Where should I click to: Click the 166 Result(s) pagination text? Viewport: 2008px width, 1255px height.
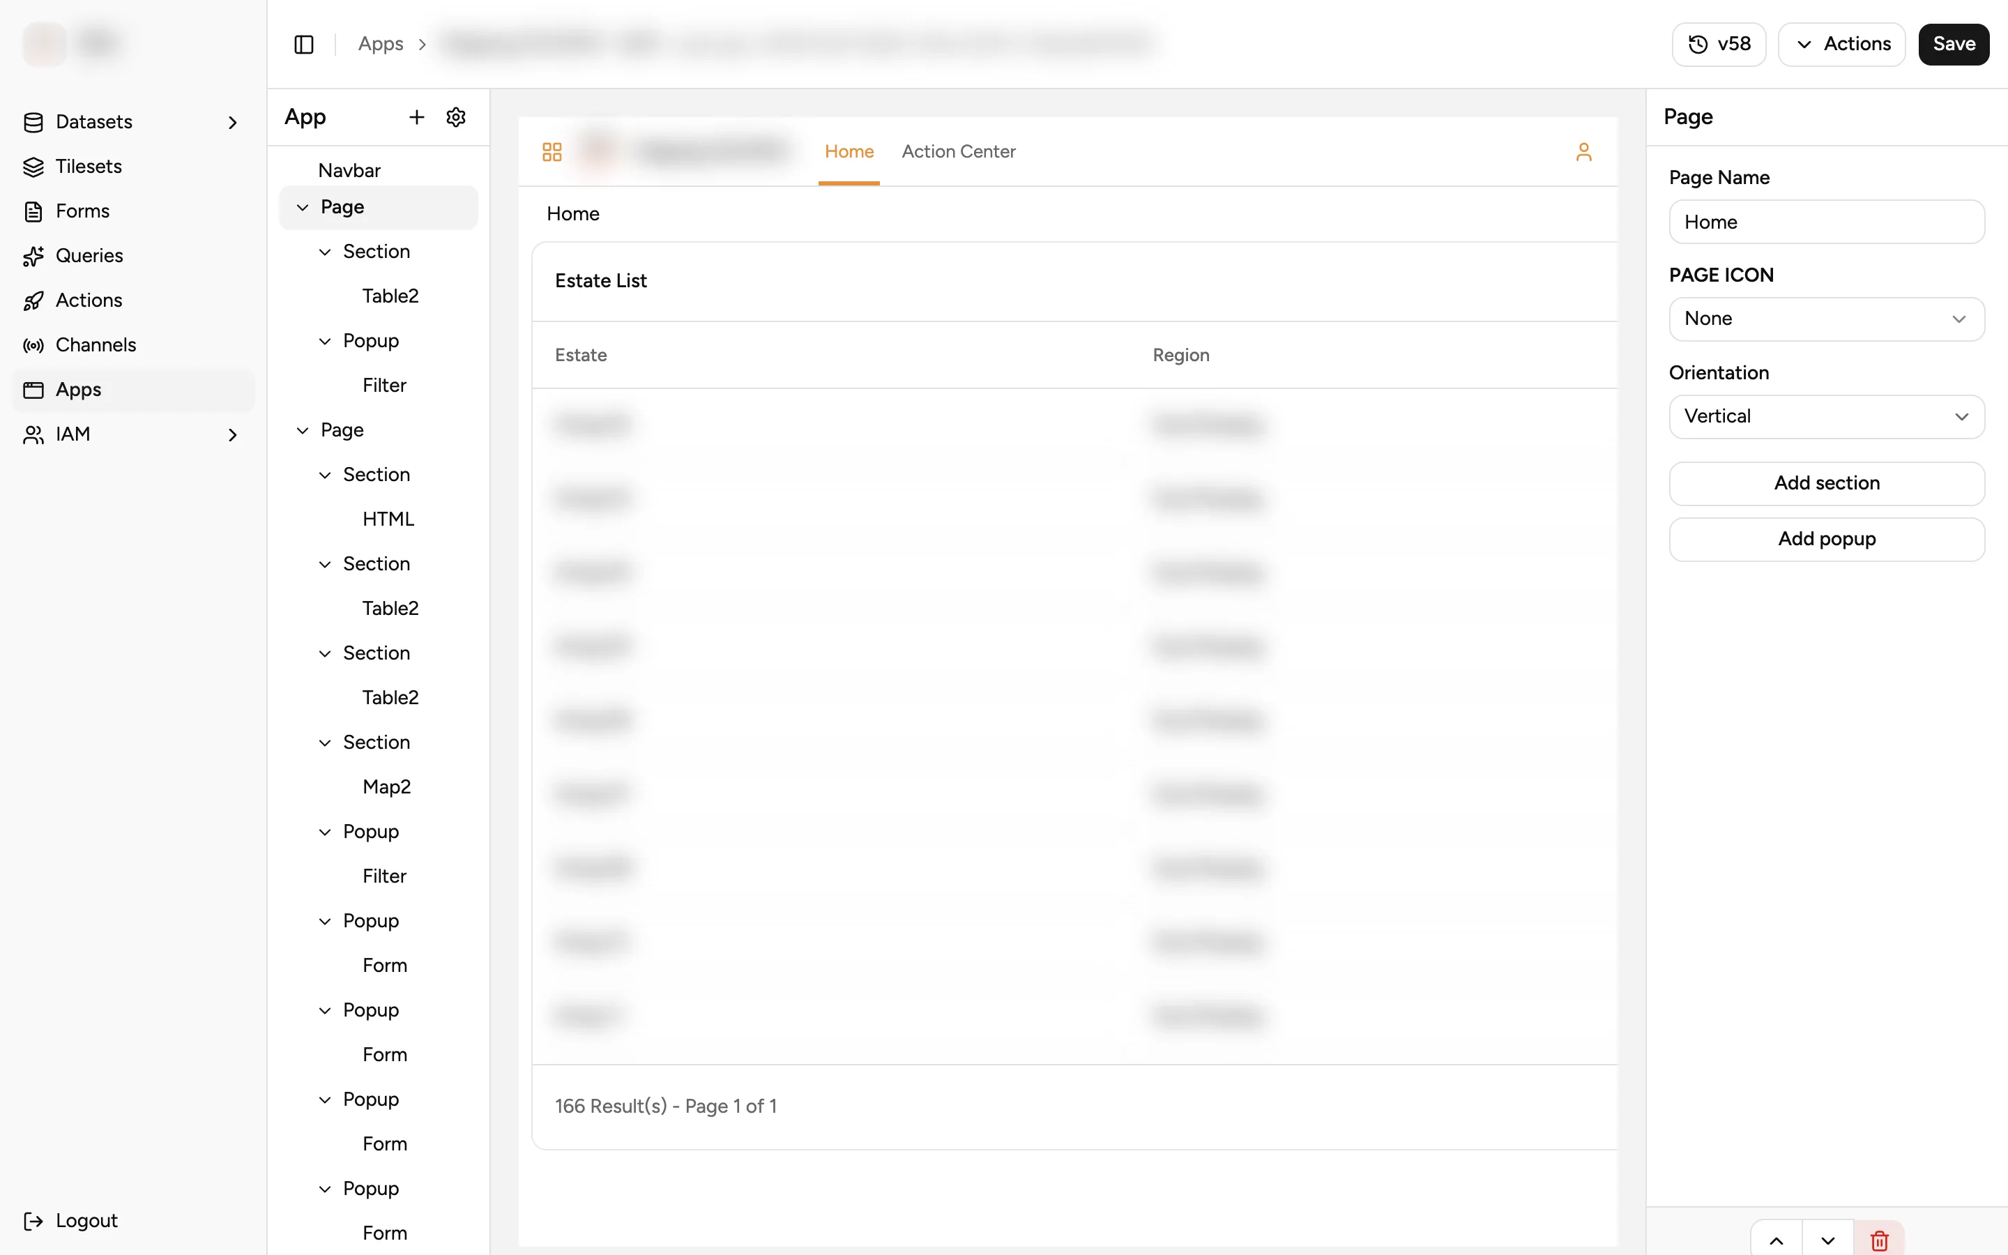[665, 1106]
